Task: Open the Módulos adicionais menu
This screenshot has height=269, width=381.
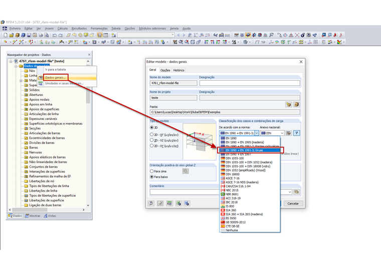Action: (152, 29)
